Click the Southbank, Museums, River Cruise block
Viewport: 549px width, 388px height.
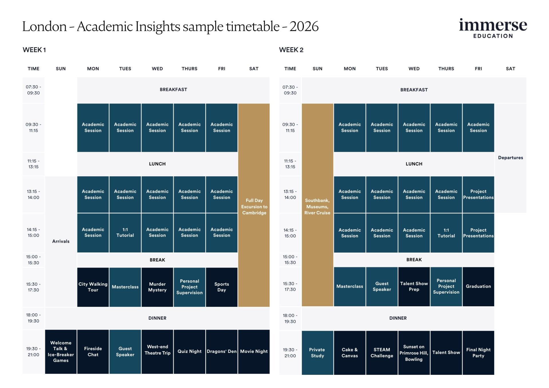(317, 206)
